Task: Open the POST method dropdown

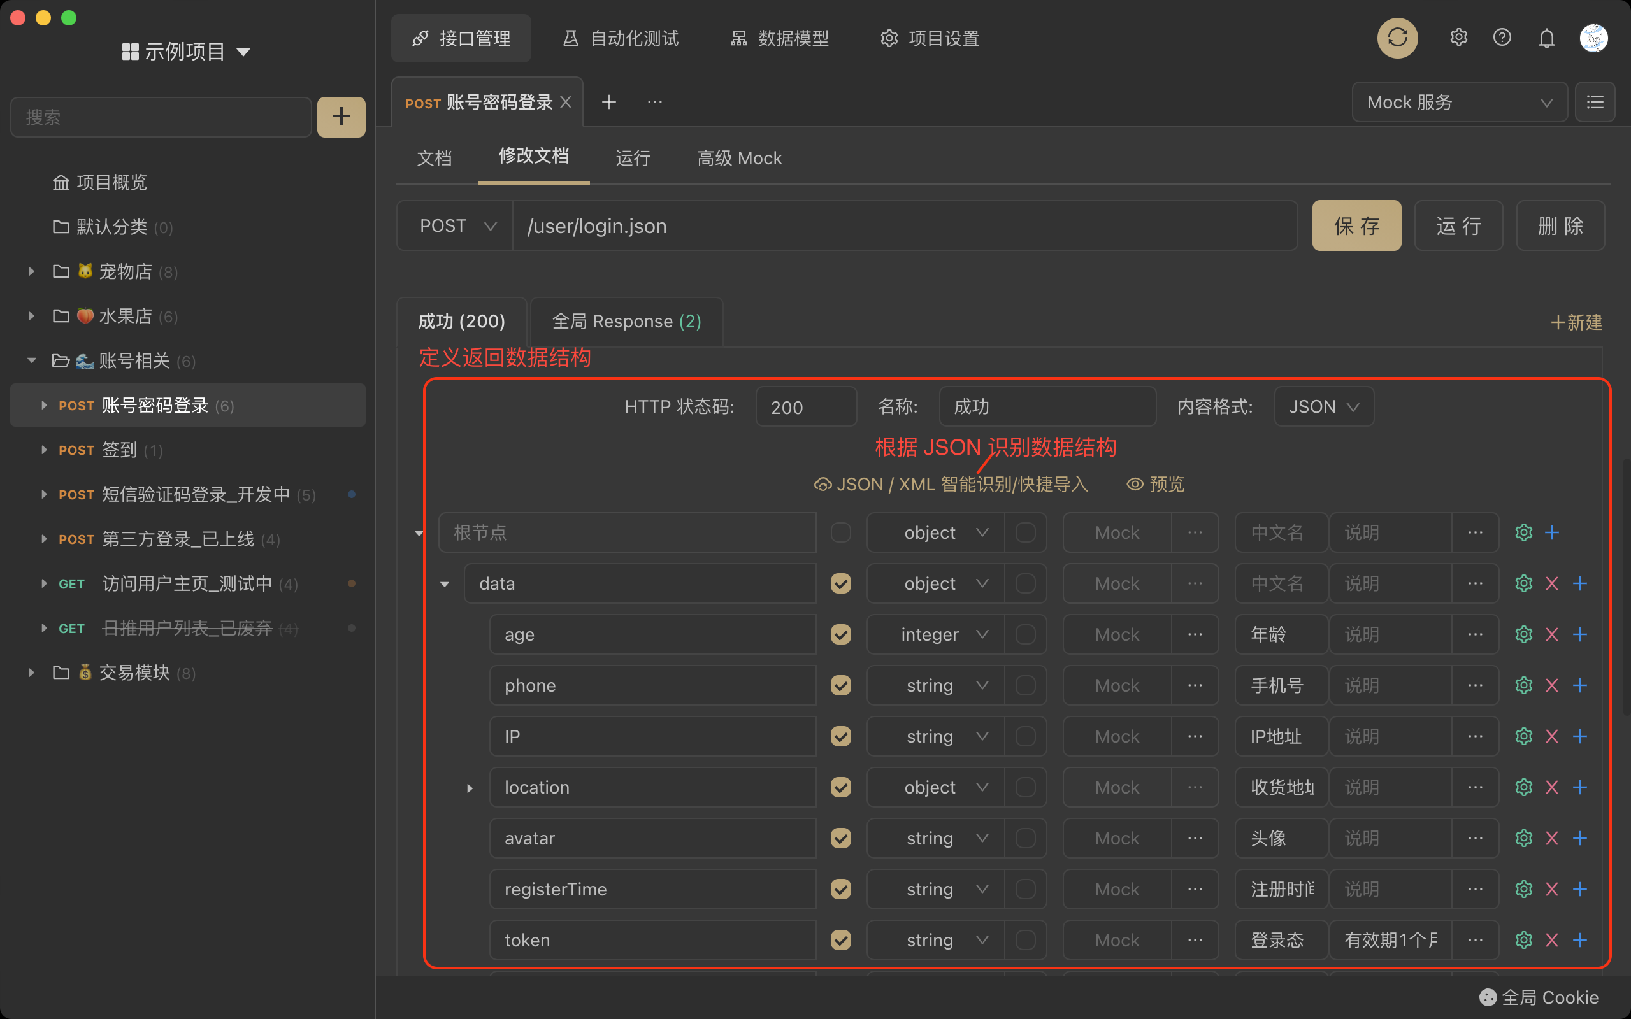Action: (456, 225)
